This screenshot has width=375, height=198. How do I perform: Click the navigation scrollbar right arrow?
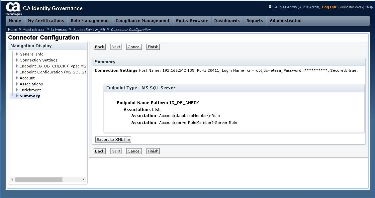[83, 180]
